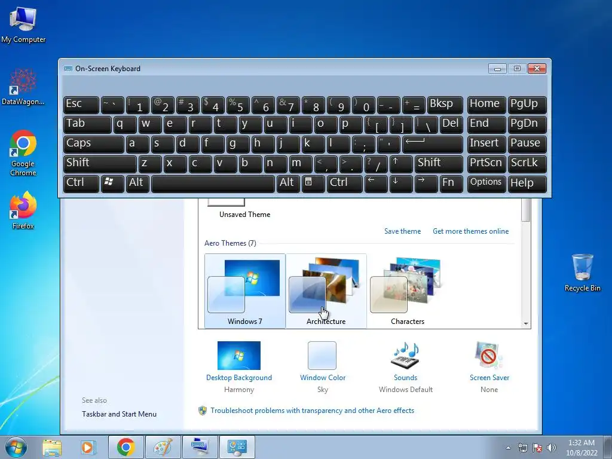Screen dimensions: 612x459
Task: Click the PrtScn key
Action: pos(486,164)
